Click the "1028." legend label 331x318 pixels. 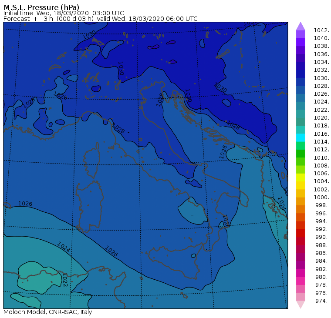tap(321, 86)
